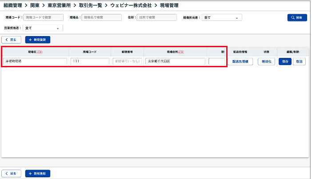Click the top 戻る back button
The image size is (312, 179).
click(x=11, y=40)
